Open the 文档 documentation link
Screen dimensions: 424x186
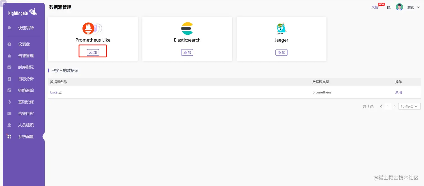(x=375, y=8)
